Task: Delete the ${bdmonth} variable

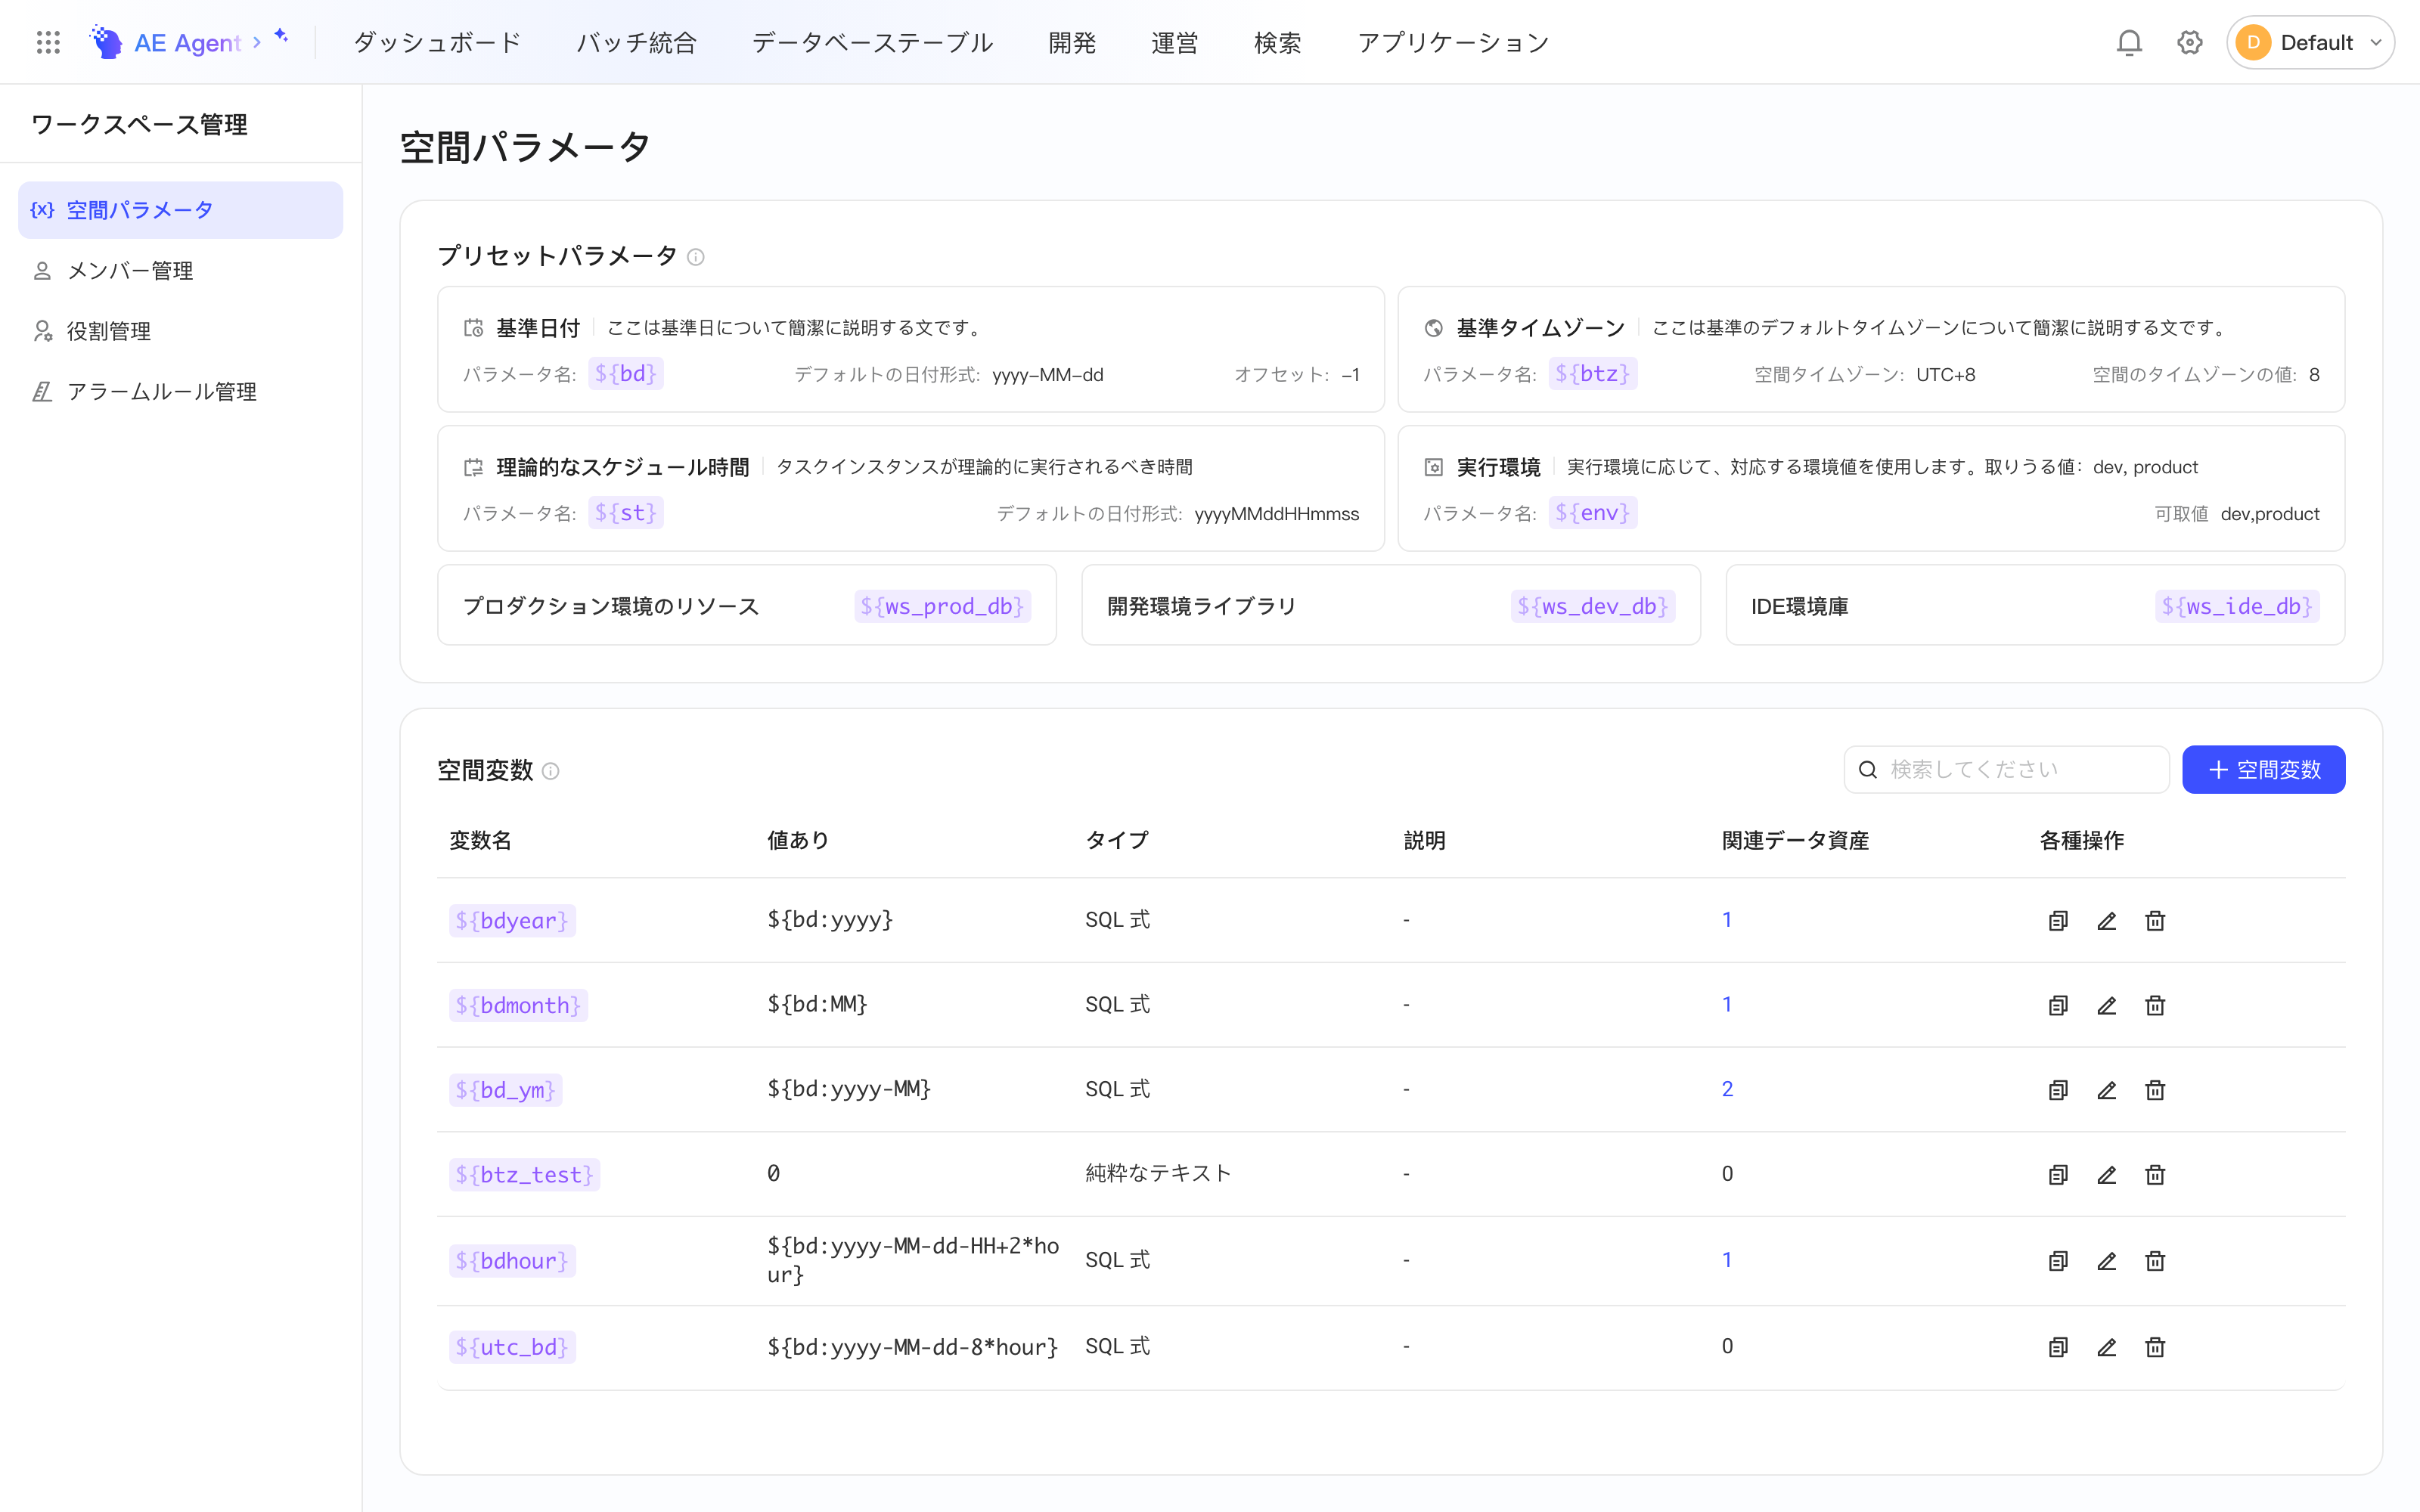Action: click(2155, 1005)
